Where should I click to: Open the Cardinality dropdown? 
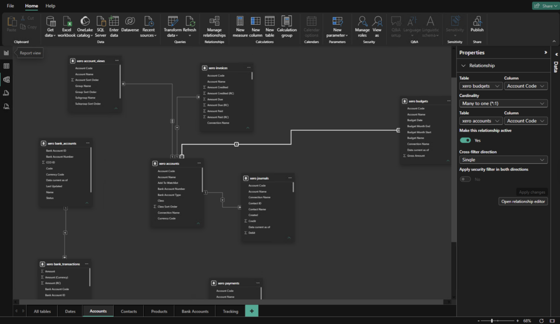[x=503, y=103]
